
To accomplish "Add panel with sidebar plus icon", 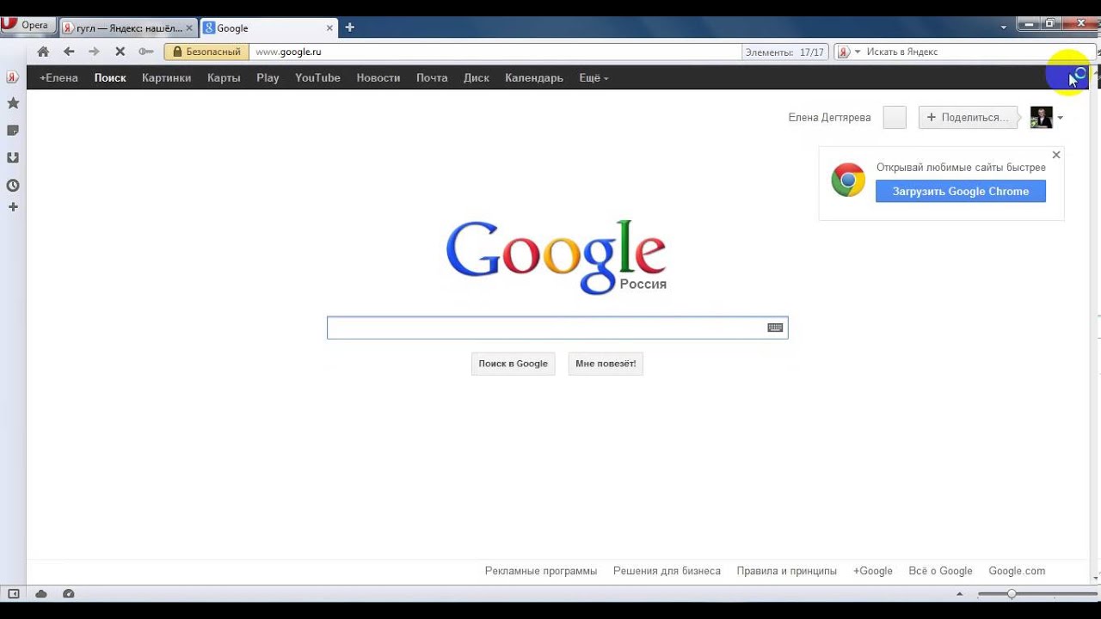I will pos(13,207).
